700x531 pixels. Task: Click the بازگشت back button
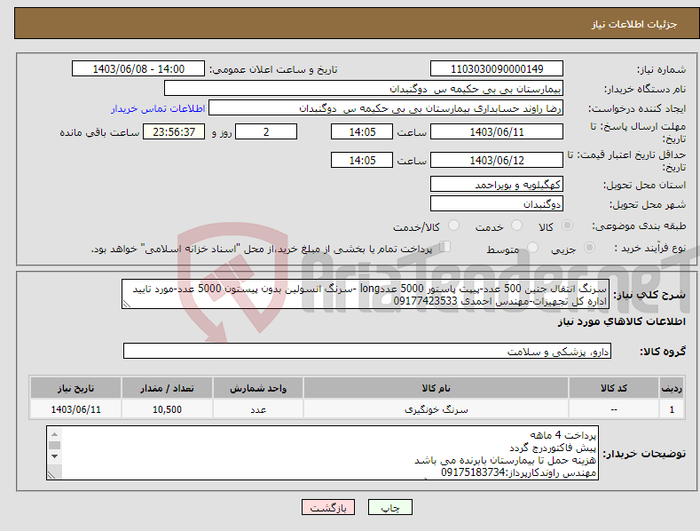328,507
